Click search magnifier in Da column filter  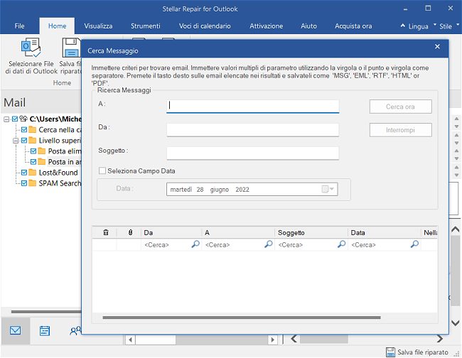tap(195, 244)
